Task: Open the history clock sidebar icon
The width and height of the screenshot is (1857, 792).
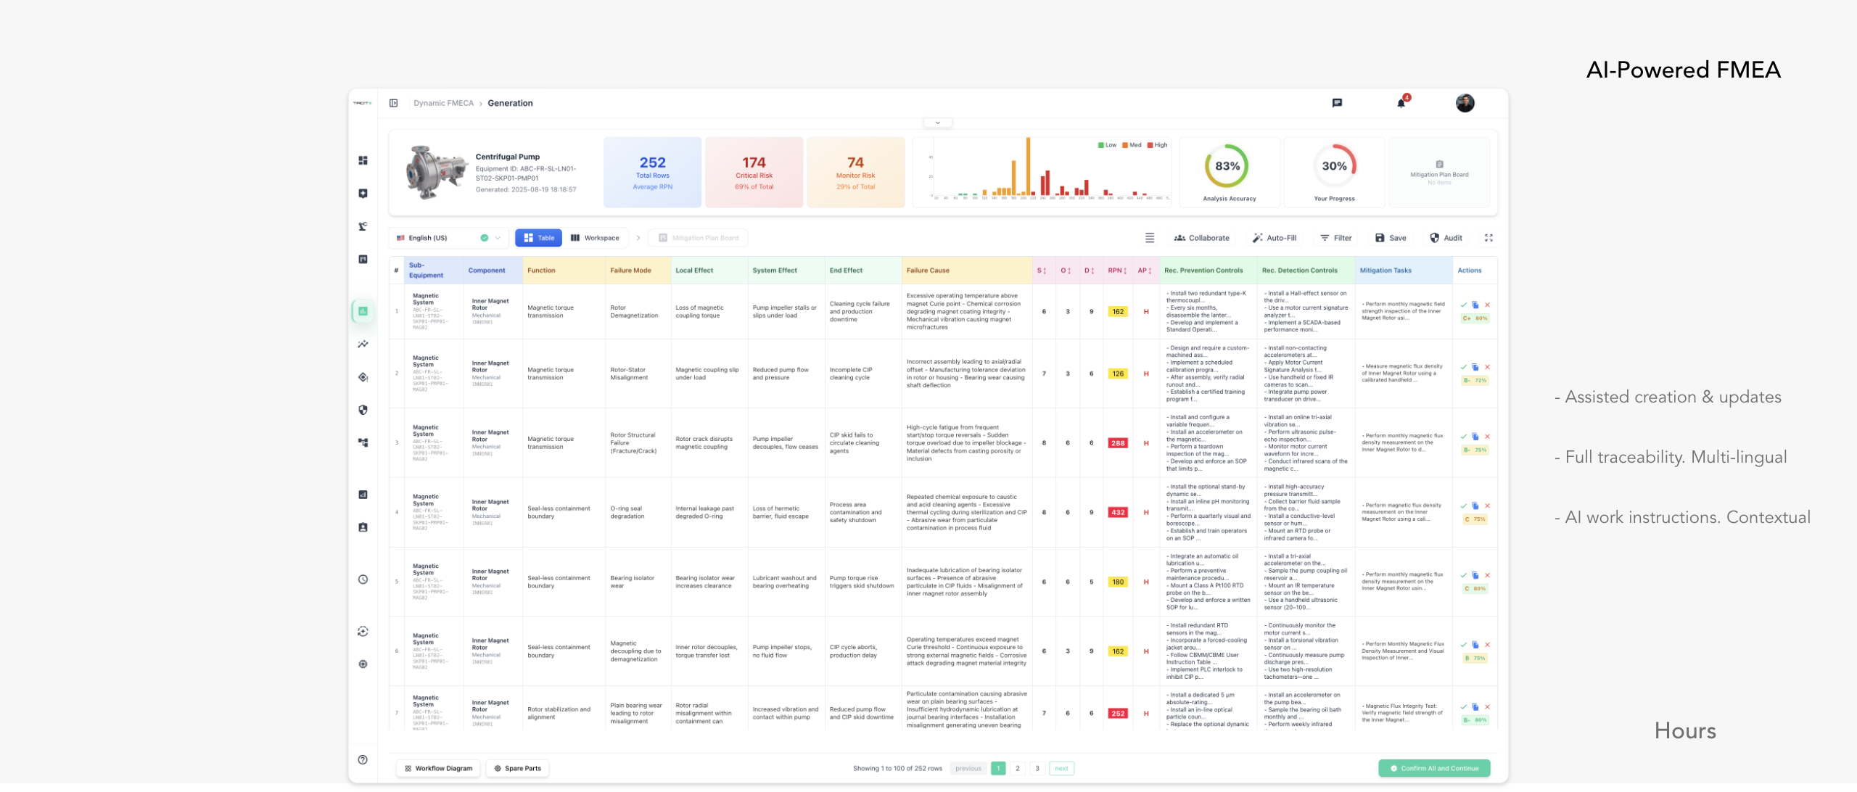Action: pyautogui.click(x=363, y=579)
